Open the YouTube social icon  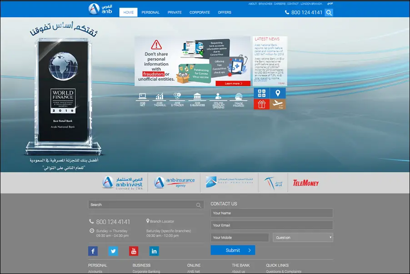click(134, 251)
